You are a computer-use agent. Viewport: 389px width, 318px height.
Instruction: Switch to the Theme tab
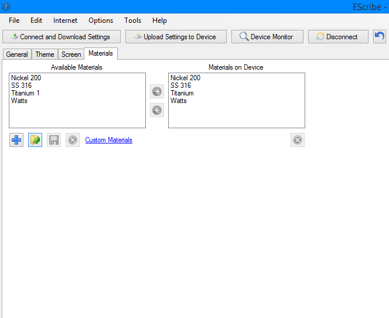point(45,54)
